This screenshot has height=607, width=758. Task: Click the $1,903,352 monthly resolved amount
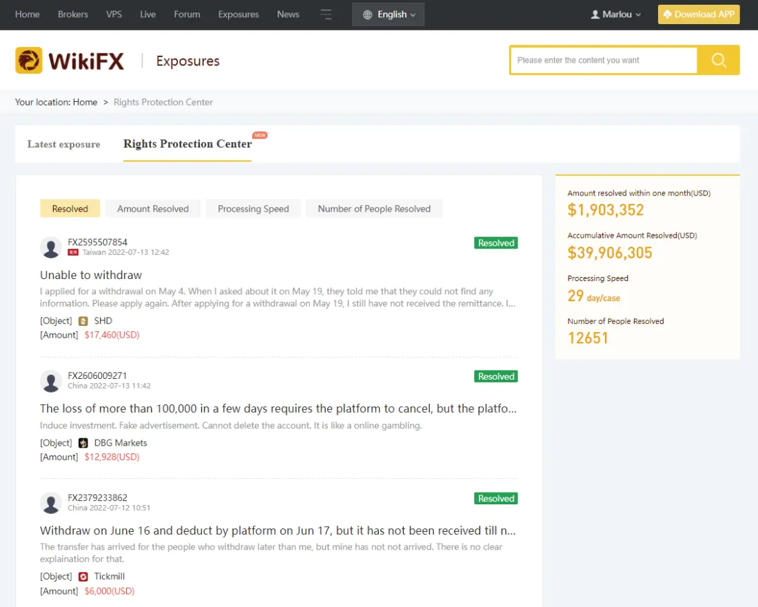605,210
